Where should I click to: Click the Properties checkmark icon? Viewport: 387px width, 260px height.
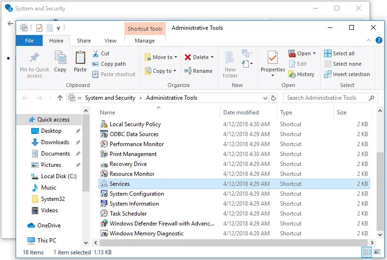(273, 58)
